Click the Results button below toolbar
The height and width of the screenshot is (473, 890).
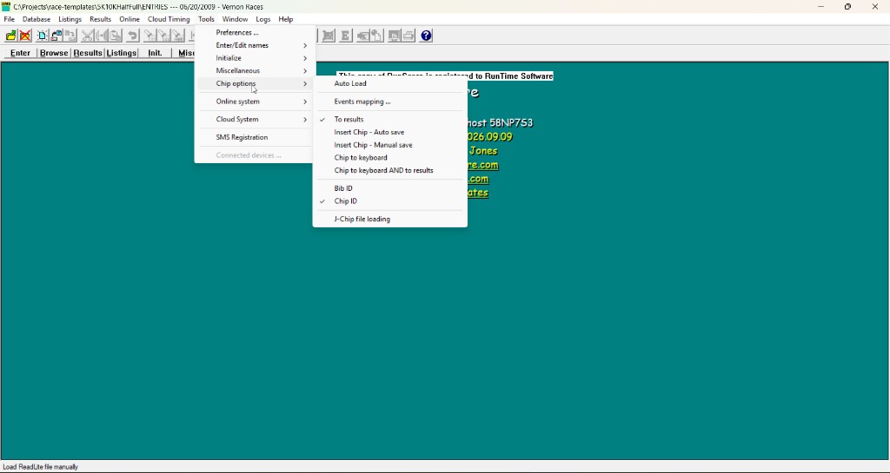click(x=88, y=53)
